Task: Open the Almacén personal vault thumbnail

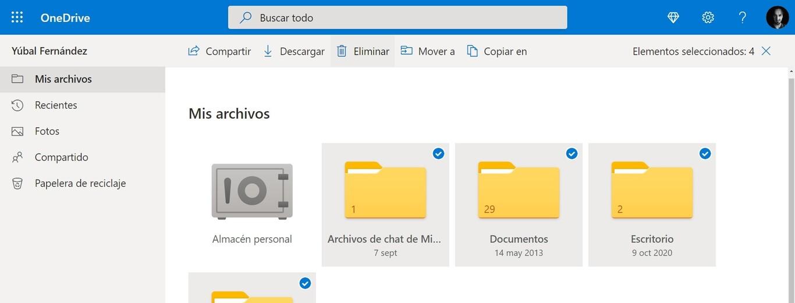Action: [x=252, y=191]
